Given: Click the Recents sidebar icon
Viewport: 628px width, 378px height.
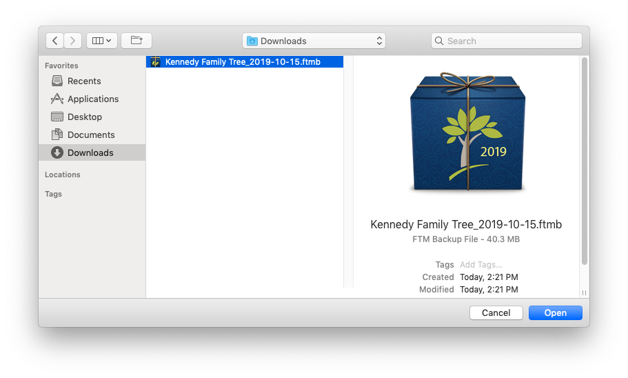Looking at the screenshot, I should click(x=57, y=81).
